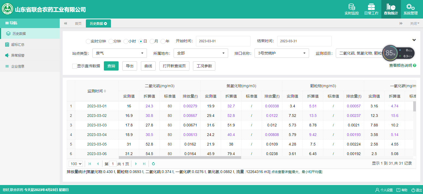This screenshot has width=423, height=194.
Task: Click the tabs forward double-arrow icon
Action: coord(401,23)
